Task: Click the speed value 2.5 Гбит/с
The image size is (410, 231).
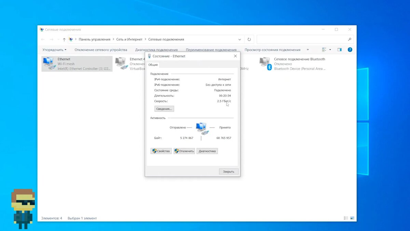Action: point(224,101)
